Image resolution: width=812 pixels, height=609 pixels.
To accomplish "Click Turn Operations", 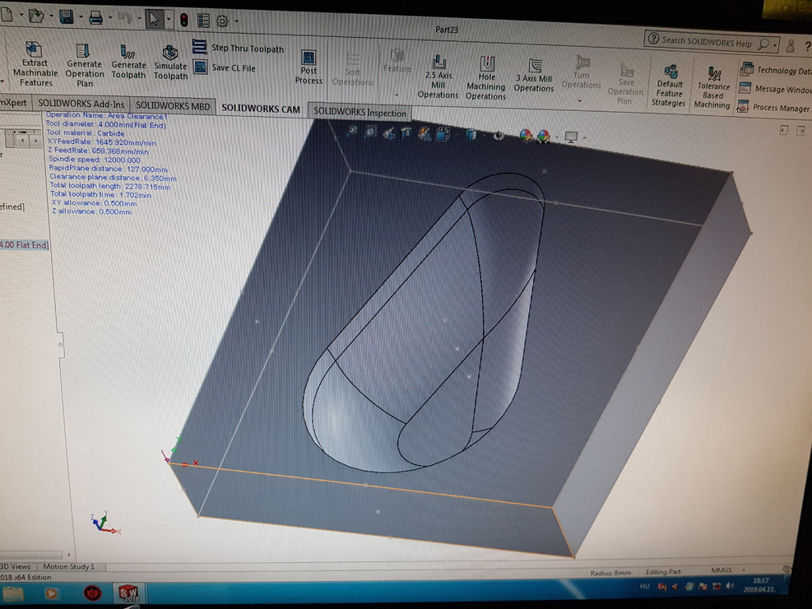I will 581,72.
